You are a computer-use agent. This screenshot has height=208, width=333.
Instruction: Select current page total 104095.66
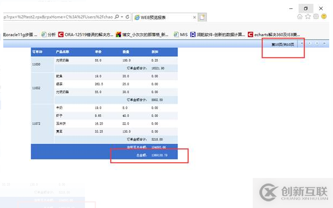[x=159, y=147]
